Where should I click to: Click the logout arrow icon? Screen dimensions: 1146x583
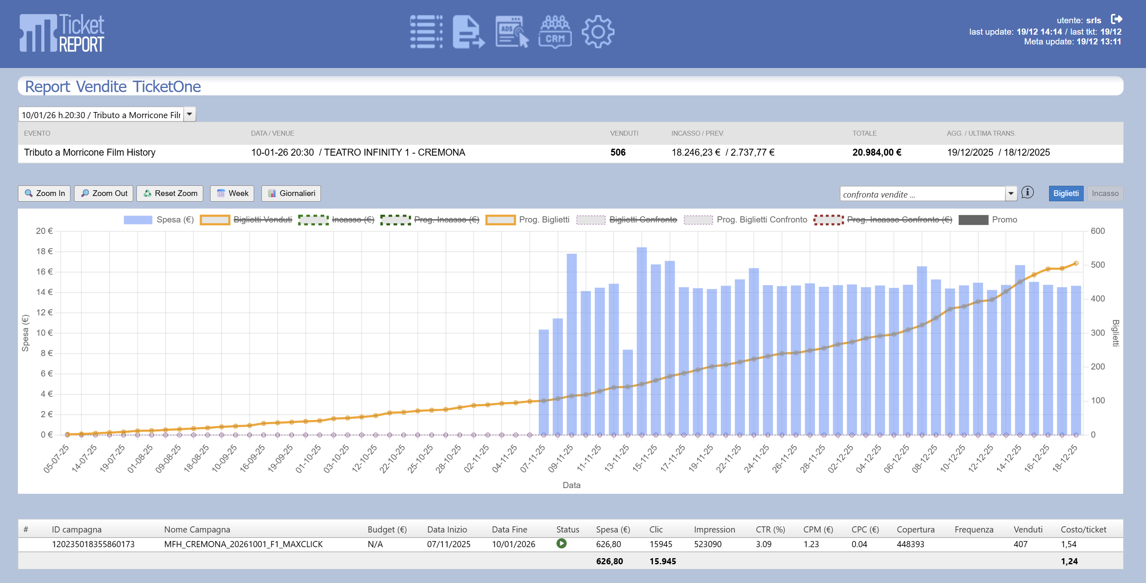(1116, 19)
